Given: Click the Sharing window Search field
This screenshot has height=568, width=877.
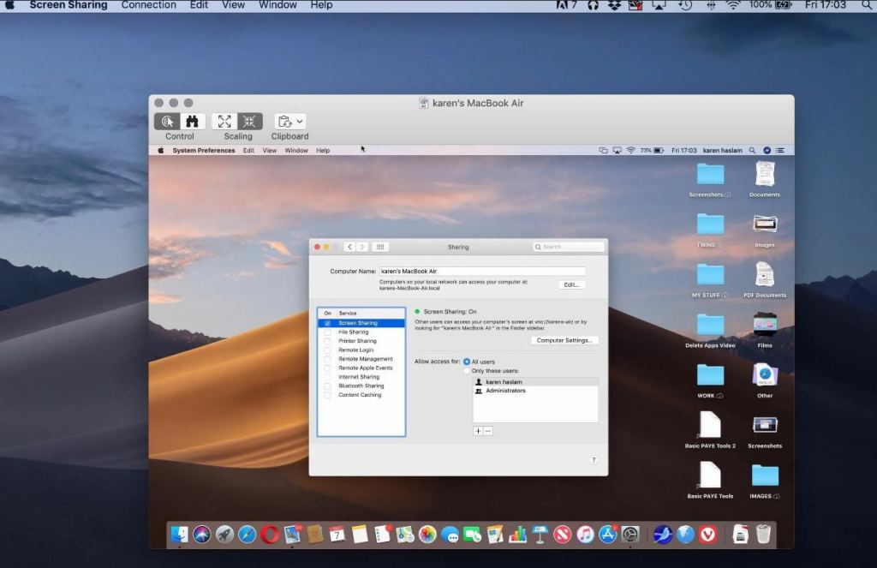Looking at the screenshot, I should pos(569,247).
